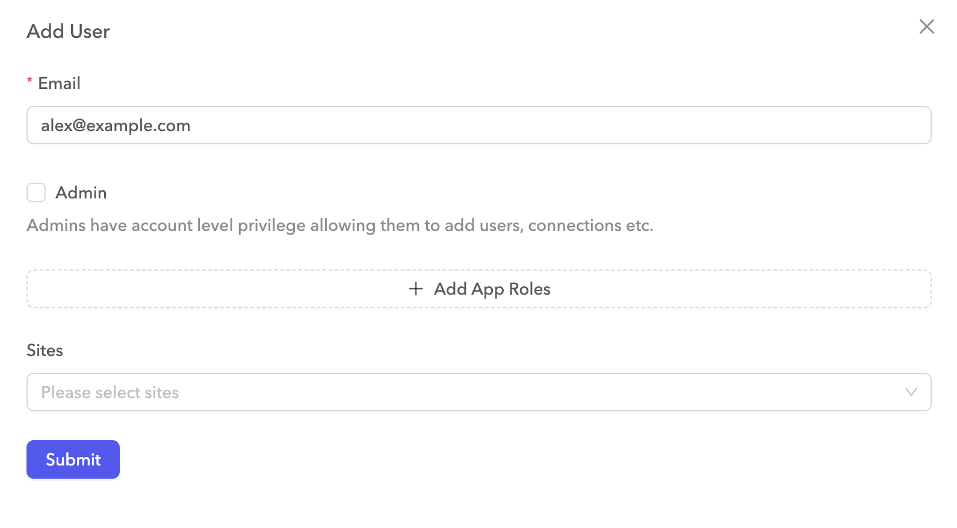The height and width of the screenshot is (528, 957).
Task: Click the Email field label
Action: pos(59,83)
